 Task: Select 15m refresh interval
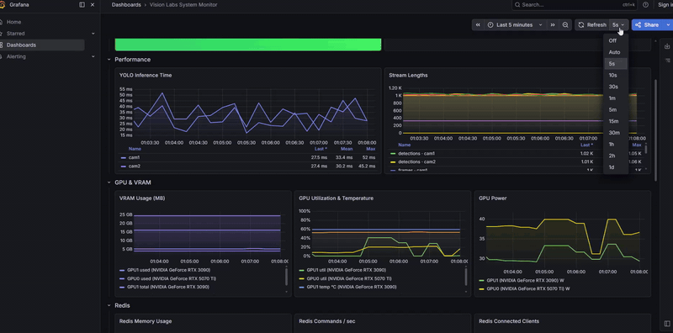616,121
